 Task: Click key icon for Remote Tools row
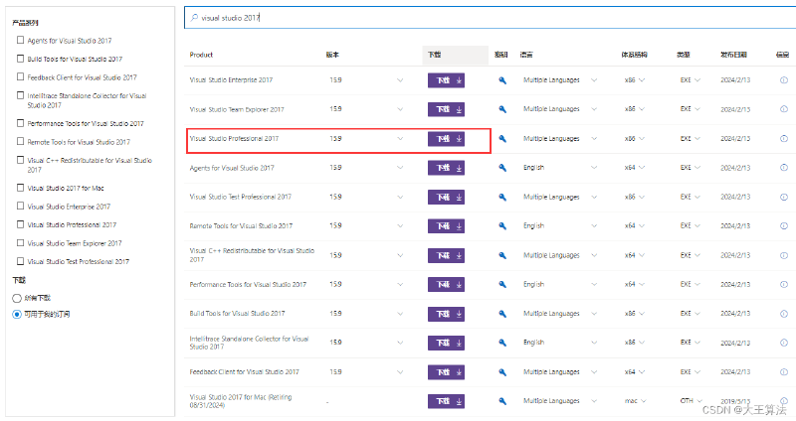click(502, 226)
